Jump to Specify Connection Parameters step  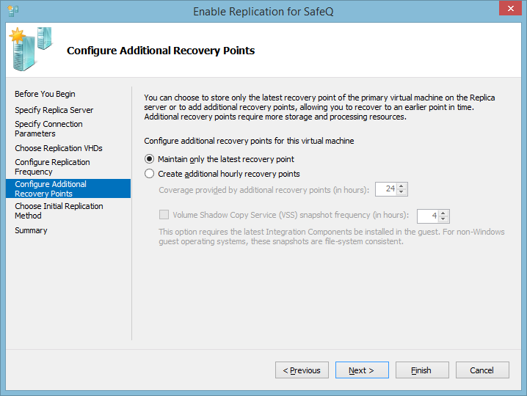[48, 129]
